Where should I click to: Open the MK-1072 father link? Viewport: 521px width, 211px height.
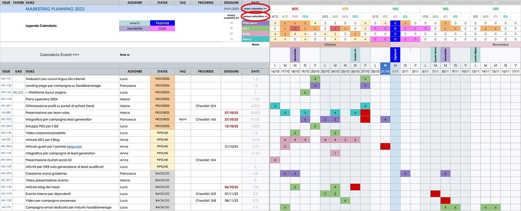[x=18, y=92]
